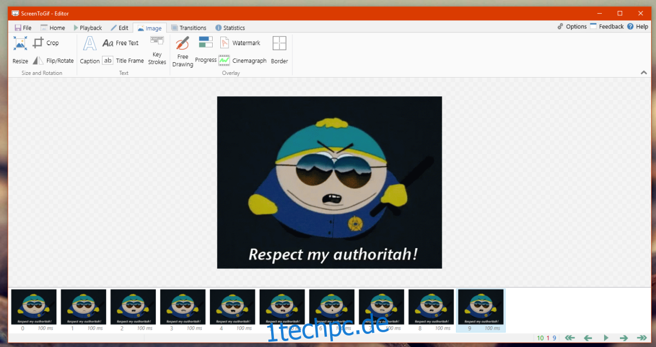The width and height of the screenshot is (656, 347).
Task: Jump to the first frame
Action: point(570,338)
